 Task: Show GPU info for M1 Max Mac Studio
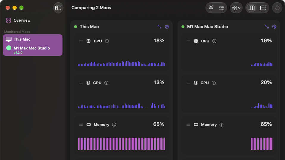pyautogui.click(x=214, y=83)
